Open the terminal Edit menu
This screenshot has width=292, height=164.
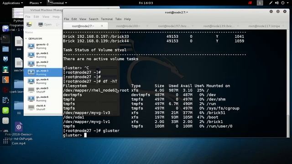click(74, 19)
